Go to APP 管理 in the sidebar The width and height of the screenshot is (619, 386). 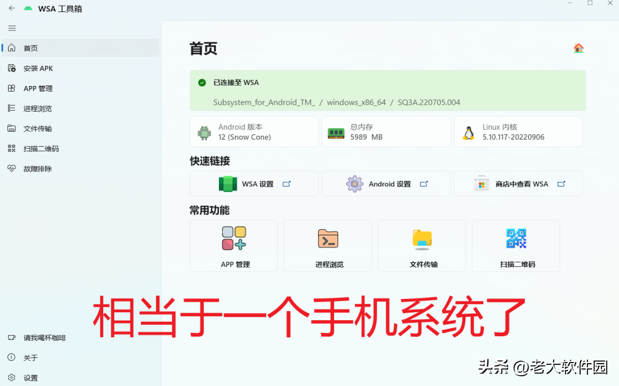click(x=81, y=88)
